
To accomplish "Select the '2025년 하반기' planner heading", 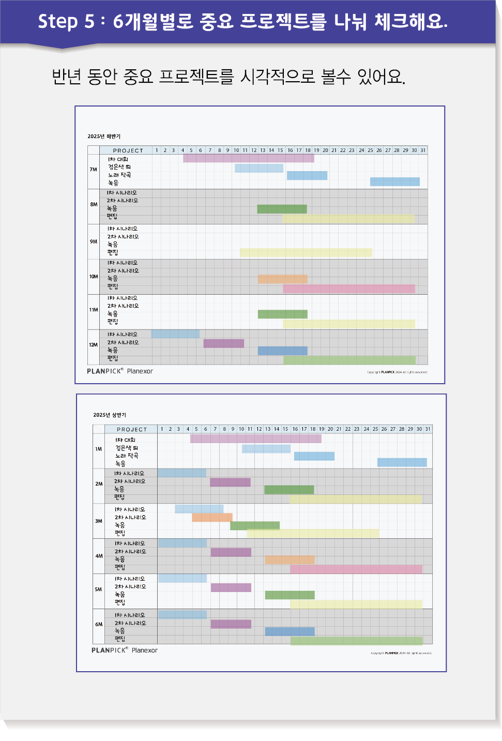I will point(104,137).
